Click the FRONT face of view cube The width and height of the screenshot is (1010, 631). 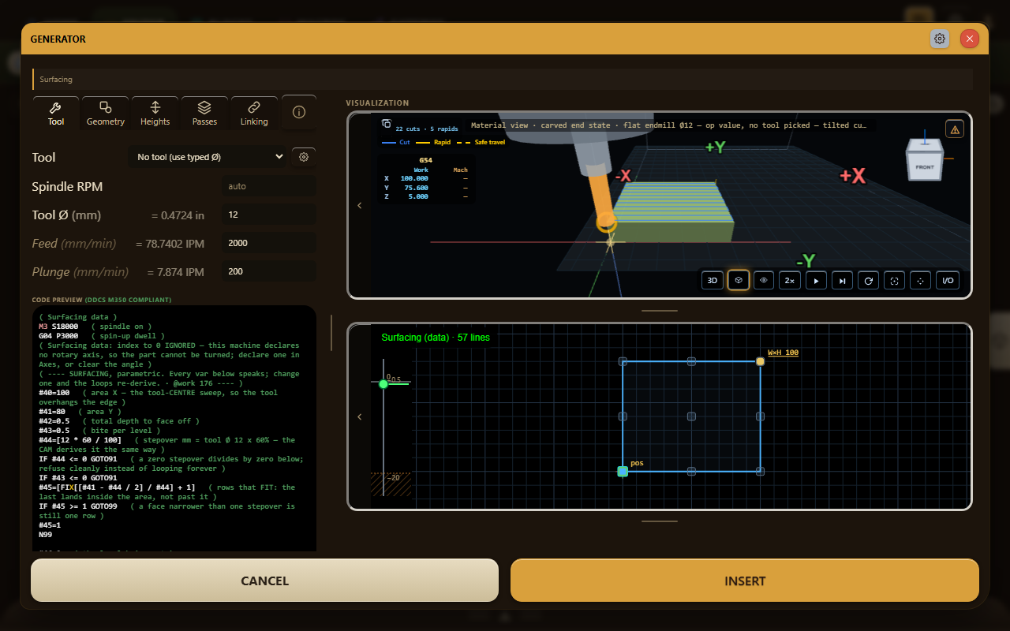tap(925, 167)
